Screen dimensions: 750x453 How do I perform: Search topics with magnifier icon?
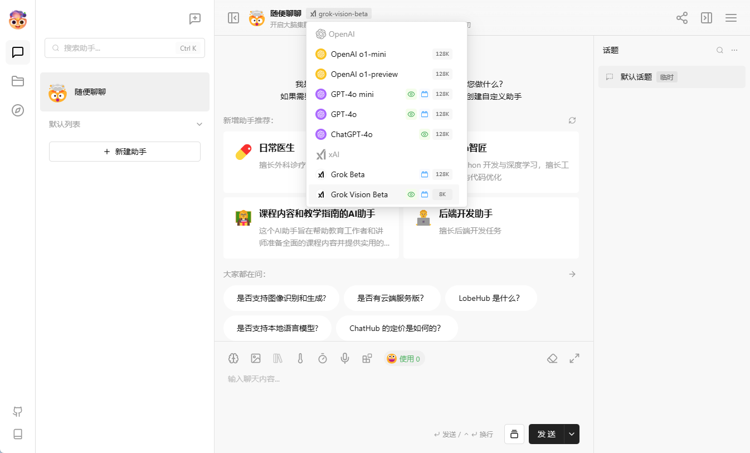coord(720,50)
